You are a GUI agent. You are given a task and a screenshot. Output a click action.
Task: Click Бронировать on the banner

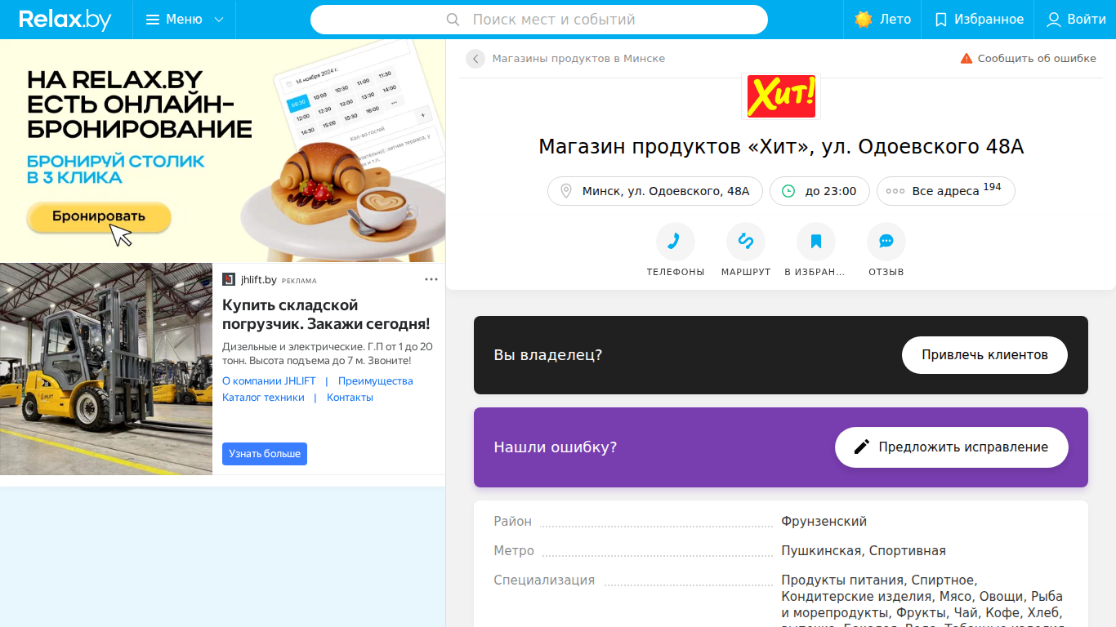click(99, 216)
